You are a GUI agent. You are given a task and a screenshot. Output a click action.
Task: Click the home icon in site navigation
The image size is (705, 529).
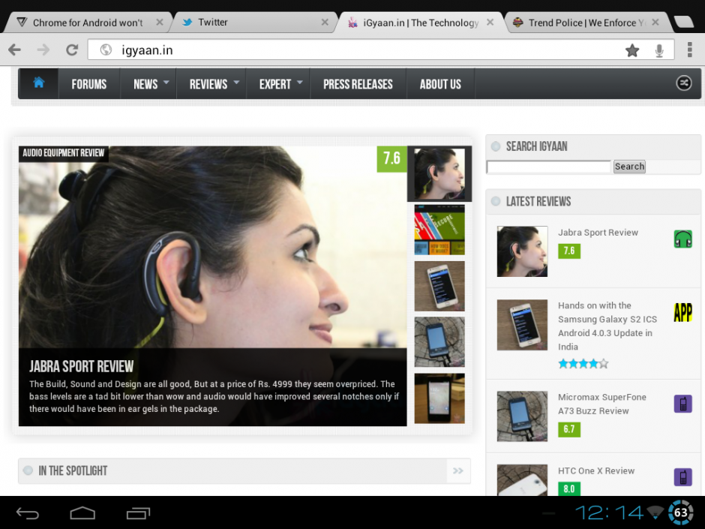point(38,83)
